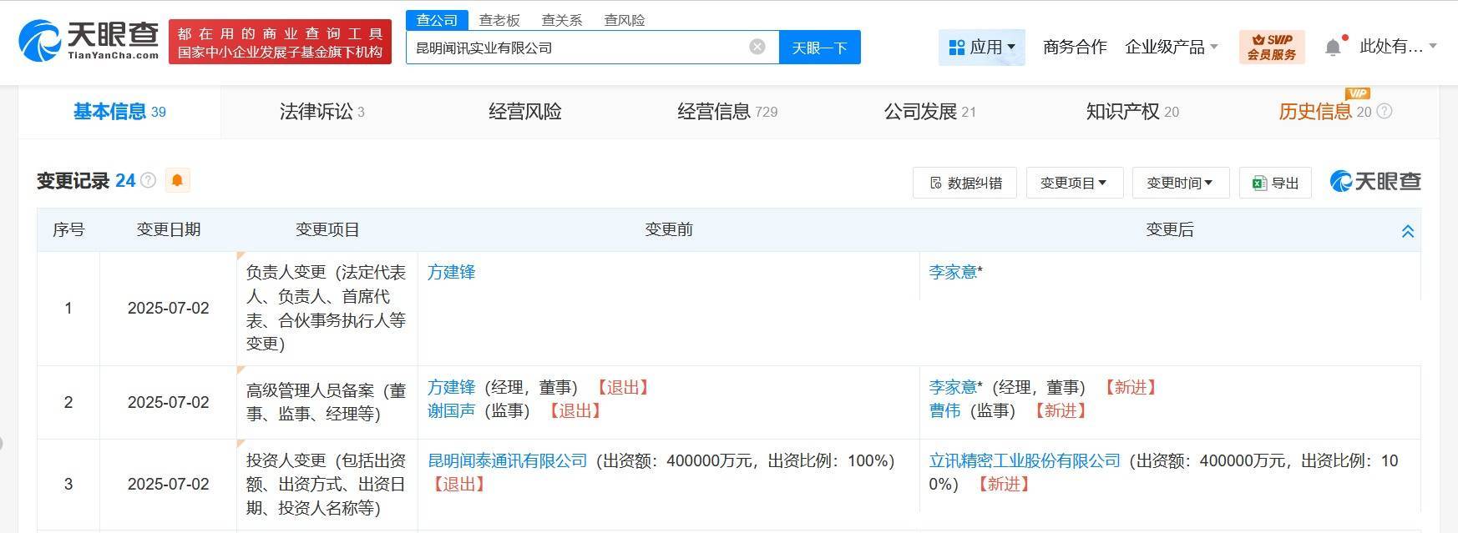The width and height of the screenshot is (1458, 533).
Task: Click 投资人变更 item text in row 3
Action: (x=327, y=484)
